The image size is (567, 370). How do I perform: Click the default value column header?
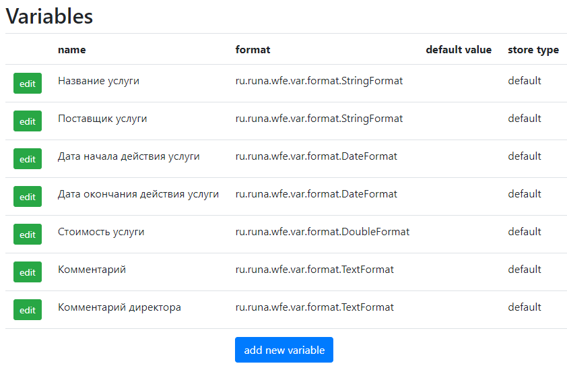[459, 50]
